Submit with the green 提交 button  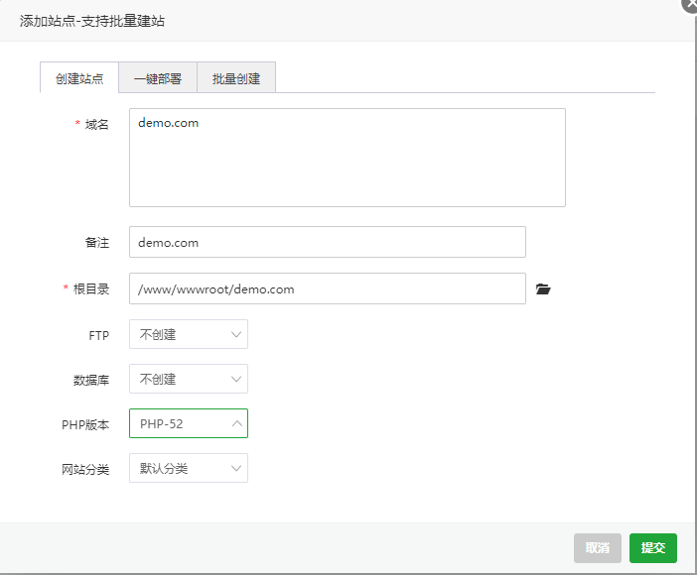tap(652, 548)
